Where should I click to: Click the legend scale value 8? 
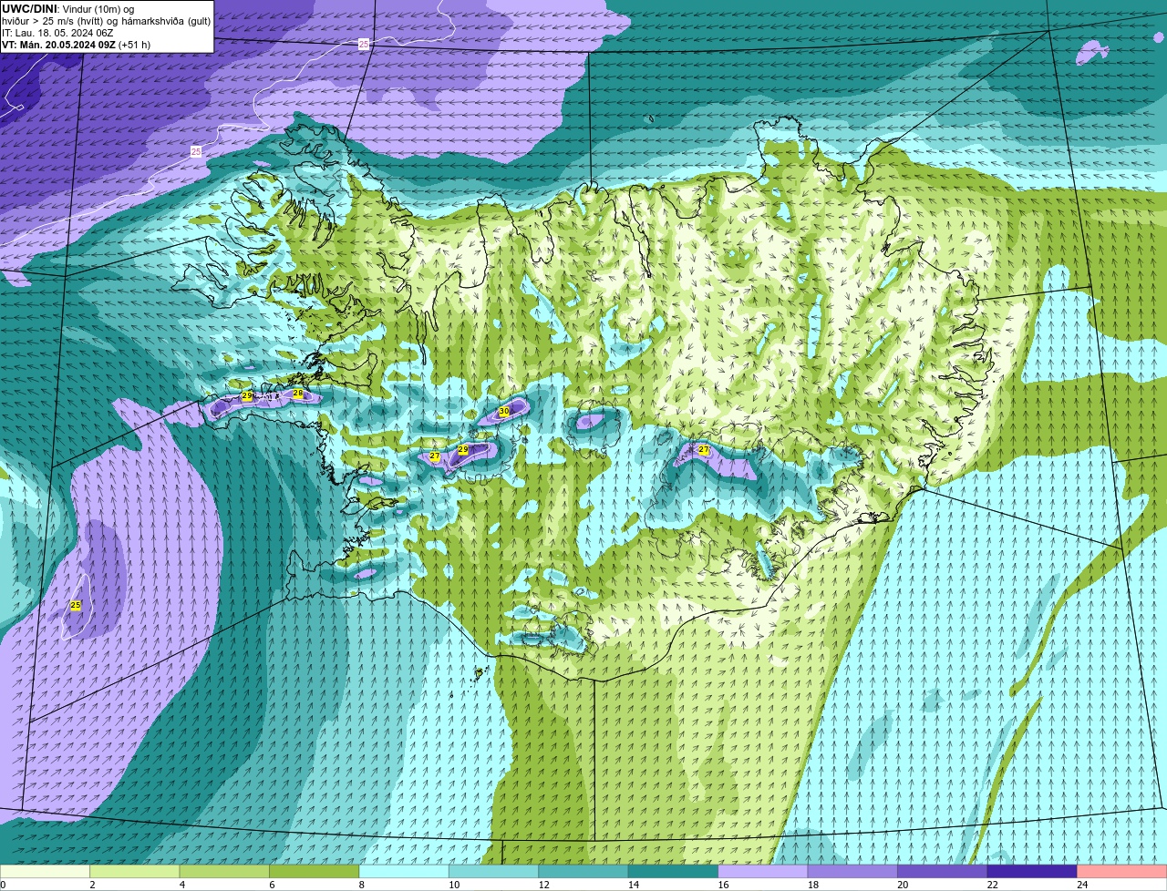tap(361, 885)
